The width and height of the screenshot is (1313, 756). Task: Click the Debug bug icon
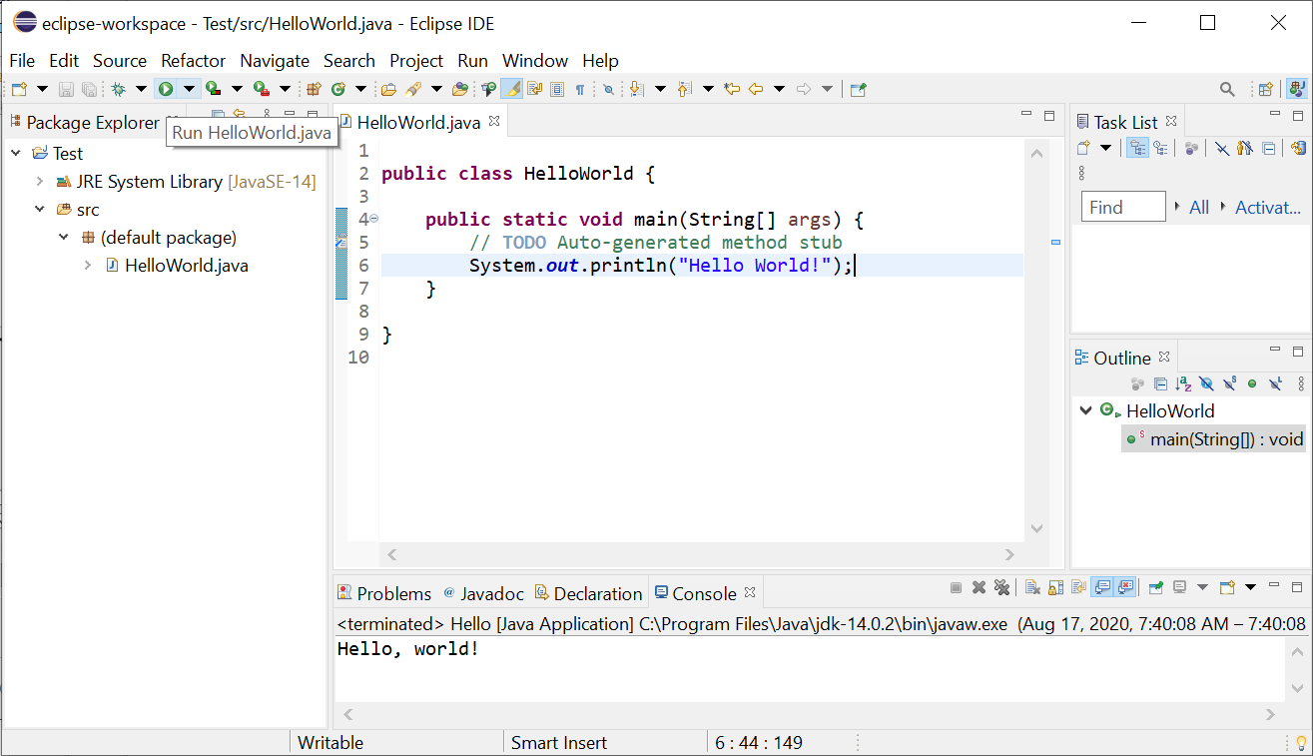point(118,89)
